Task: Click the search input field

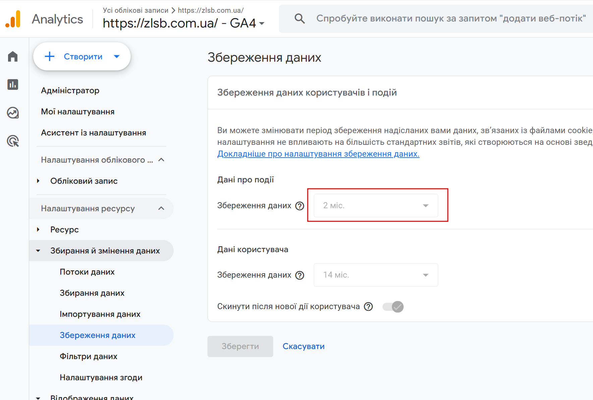Action: (451, 18)
